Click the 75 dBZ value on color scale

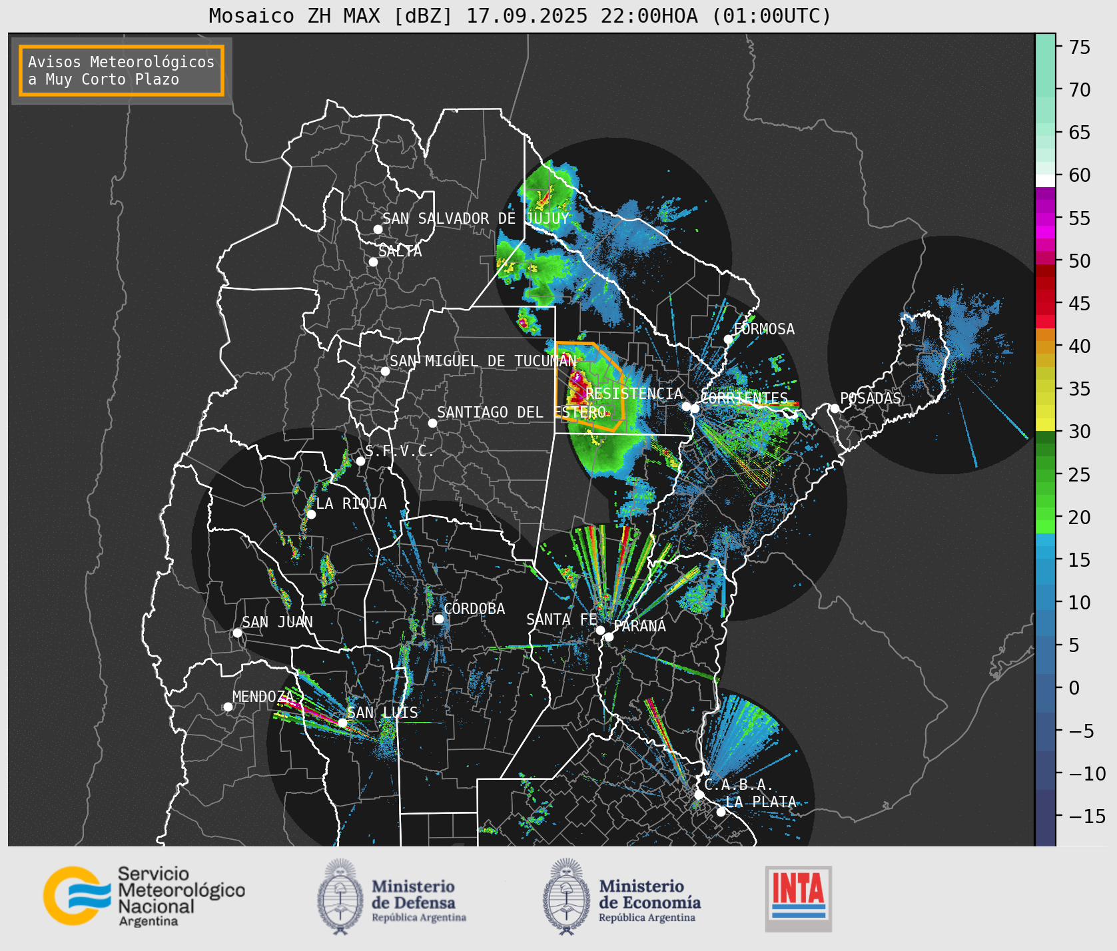(x=1080, y=47)
